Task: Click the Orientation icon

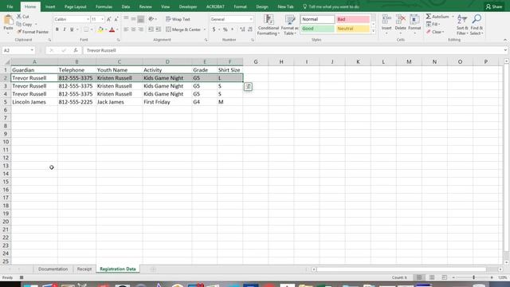Action: [x=151, y=19]
